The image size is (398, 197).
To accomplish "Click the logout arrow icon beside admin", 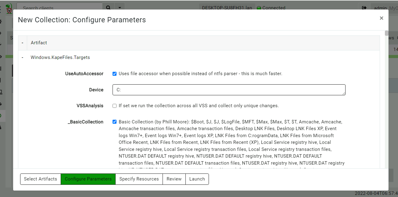I will coord(364,8).
